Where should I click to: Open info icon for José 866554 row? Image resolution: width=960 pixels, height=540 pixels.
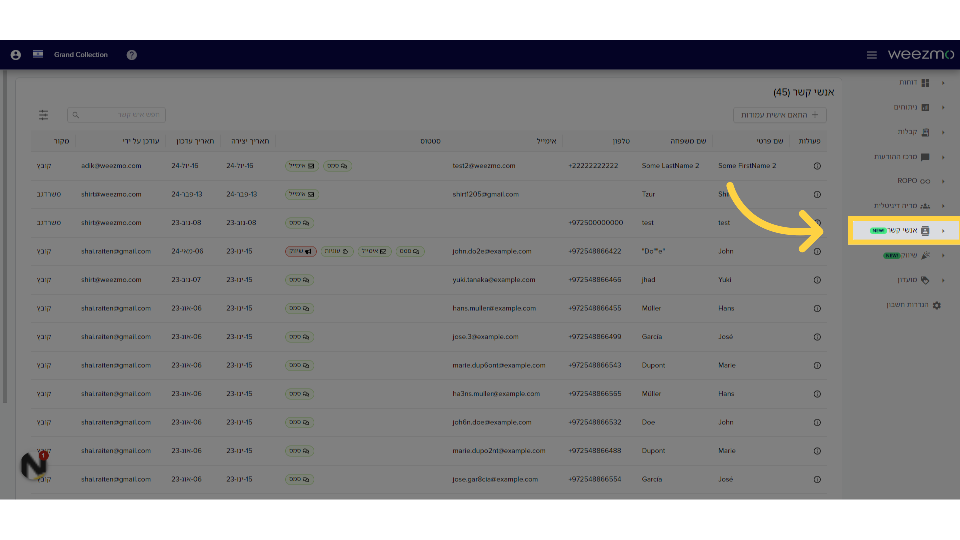point(817,479)
